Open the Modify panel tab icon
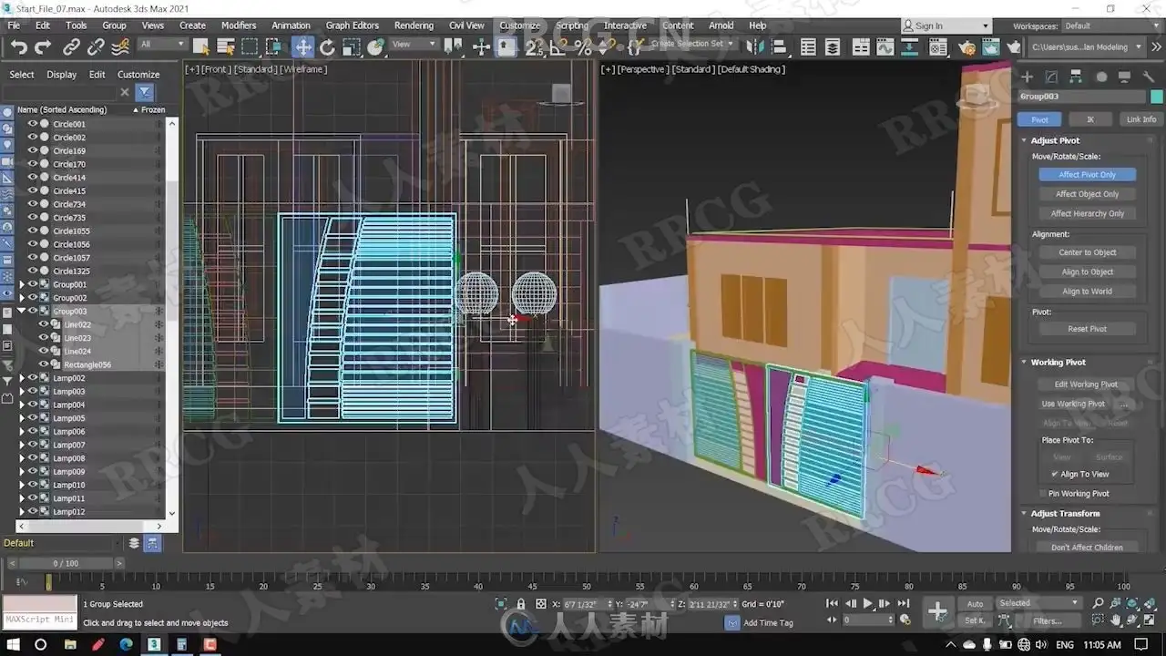Screen dimensions: 1166x656 pos(1051,77)
